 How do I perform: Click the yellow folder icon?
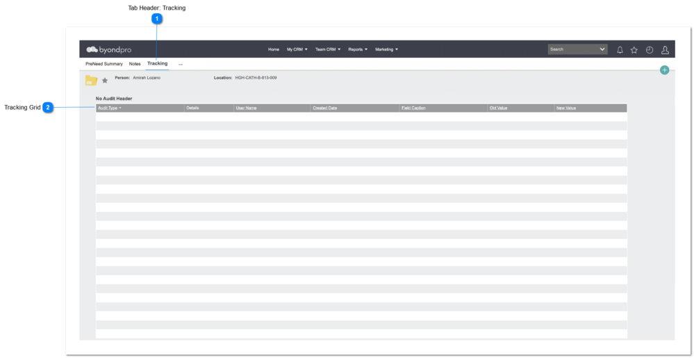[91, 80]
